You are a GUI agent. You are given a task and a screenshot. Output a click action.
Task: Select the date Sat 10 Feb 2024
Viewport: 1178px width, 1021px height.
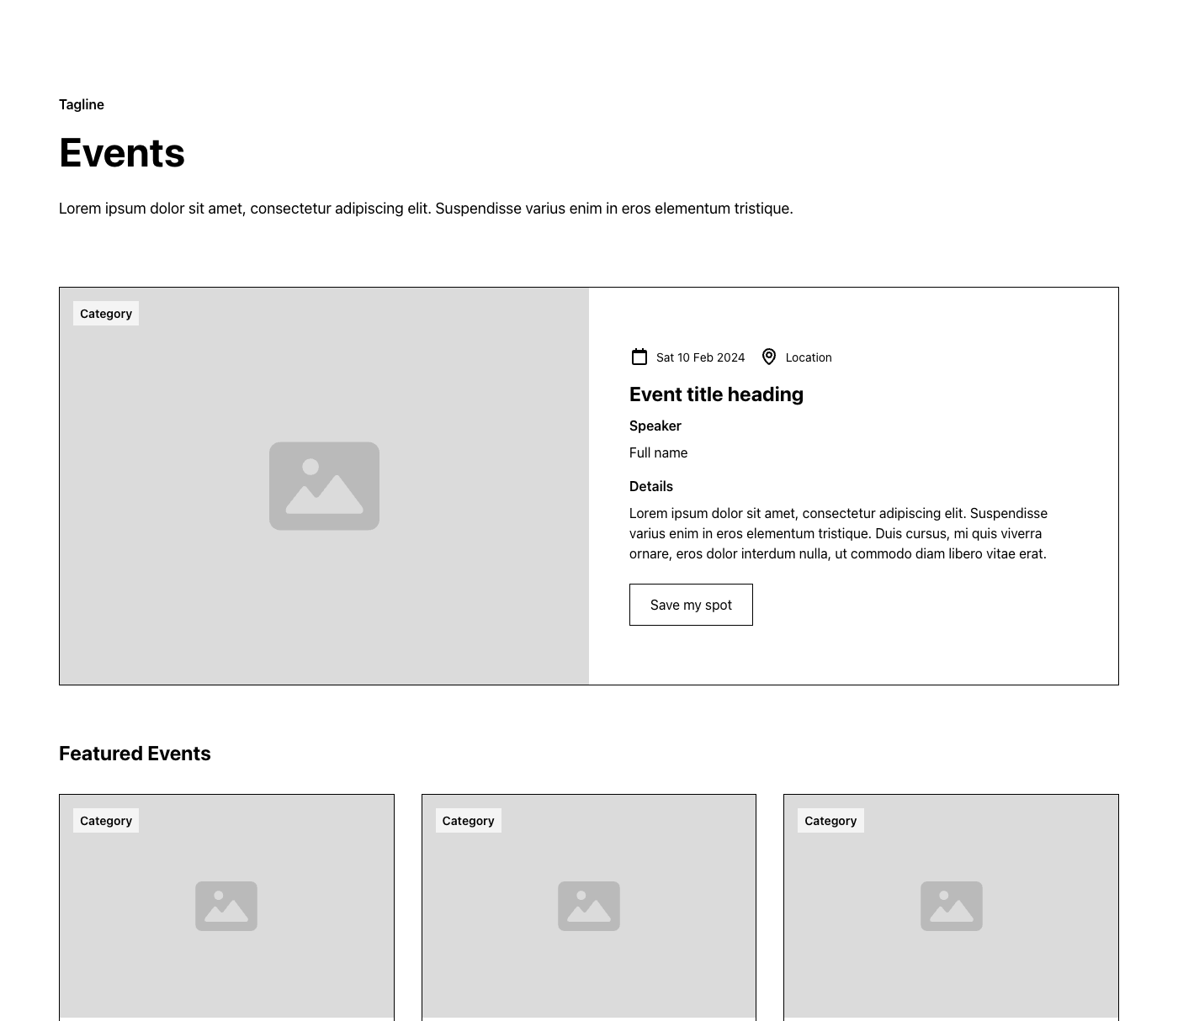pos(700,357)
